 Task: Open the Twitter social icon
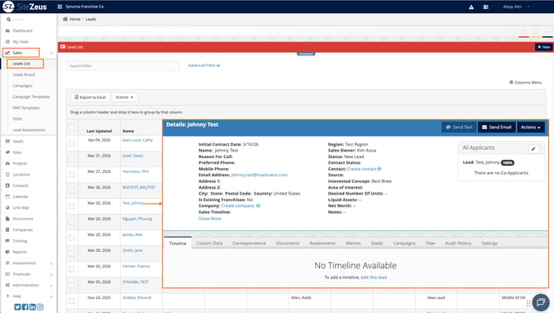click(x=17, y=307)
